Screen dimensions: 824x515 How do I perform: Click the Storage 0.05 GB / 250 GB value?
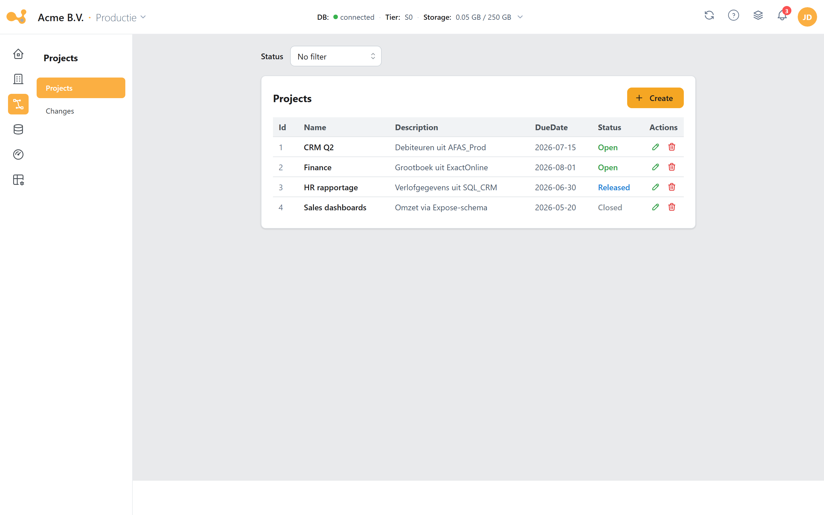click(483, 17)
